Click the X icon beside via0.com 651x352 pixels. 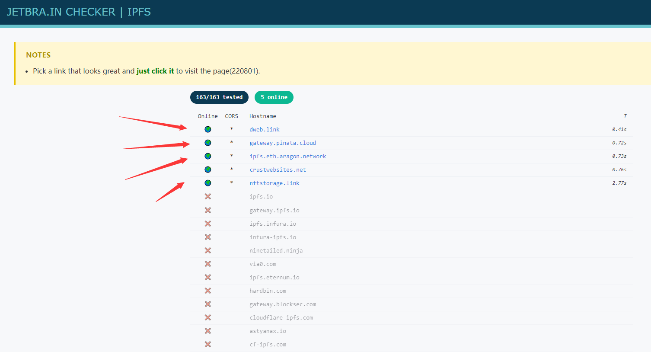pyautogui.click(x=208, y=264)
